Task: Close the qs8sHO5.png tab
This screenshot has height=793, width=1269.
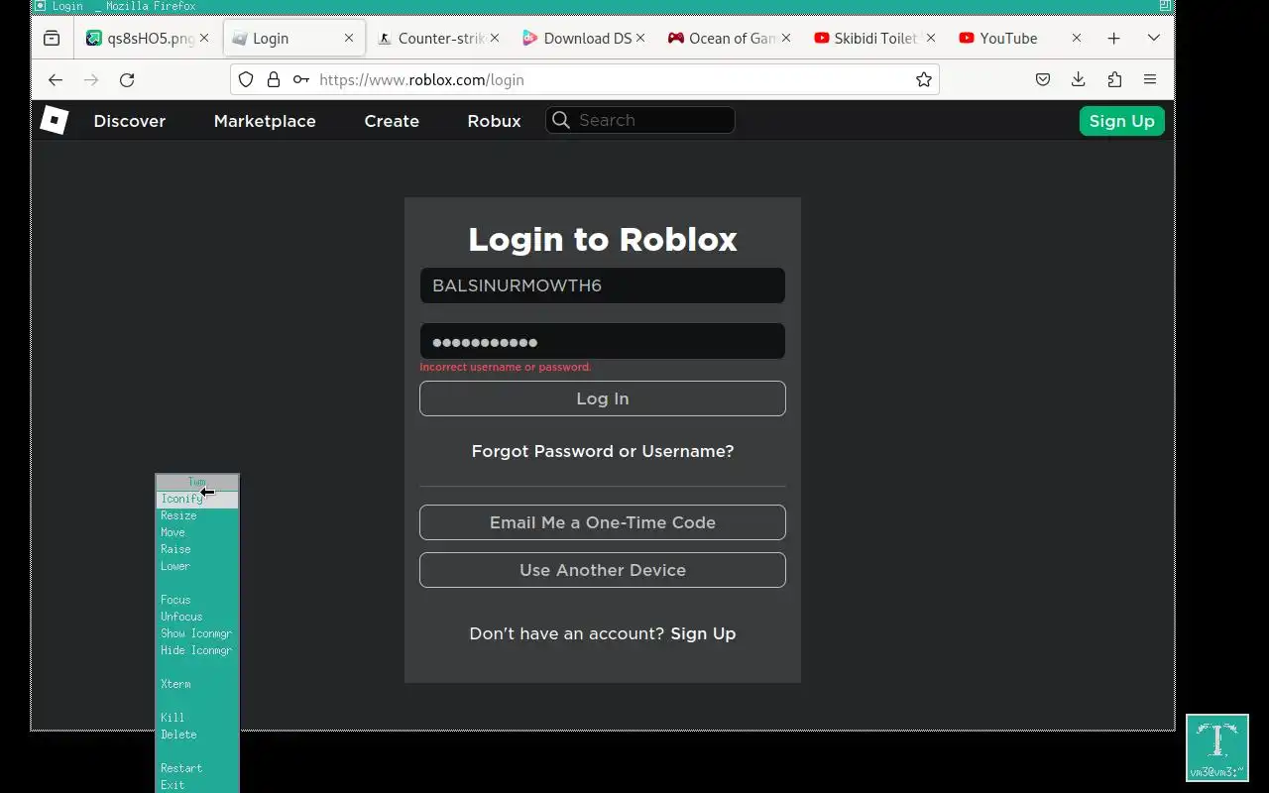Action: click(x=204, y=39)
